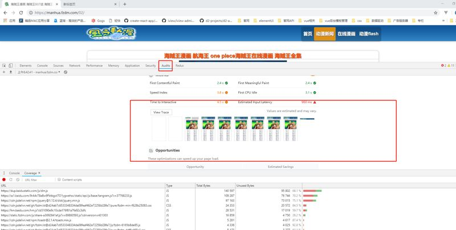The height and width of the screenshot is (230, 456).
Task: Click the View Trace button
Action: [x=161, y=112]
